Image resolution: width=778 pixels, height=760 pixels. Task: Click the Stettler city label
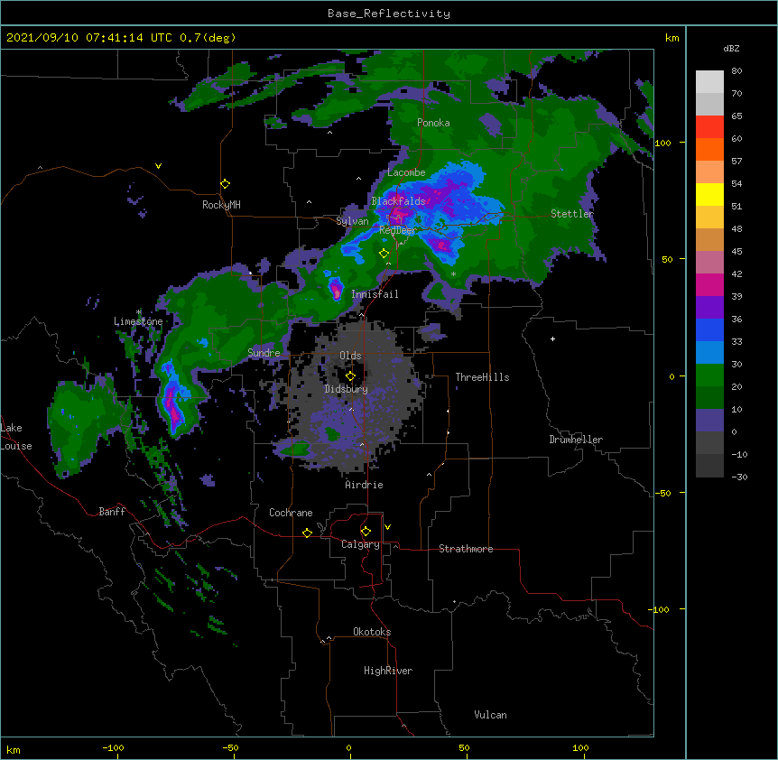(x=572, y=214)
